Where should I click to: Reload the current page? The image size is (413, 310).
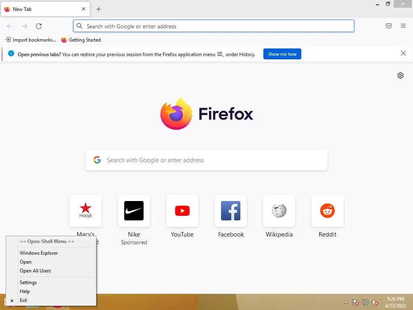(x=39, y=26)
